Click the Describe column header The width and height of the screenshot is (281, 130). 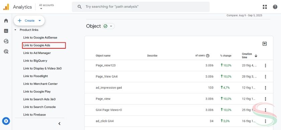[152, 56]
